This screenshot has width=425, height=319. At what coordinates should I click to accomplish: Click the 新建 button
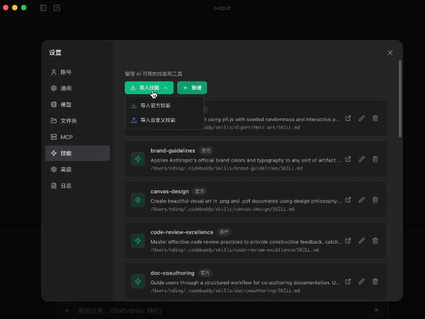coord(192,88)
